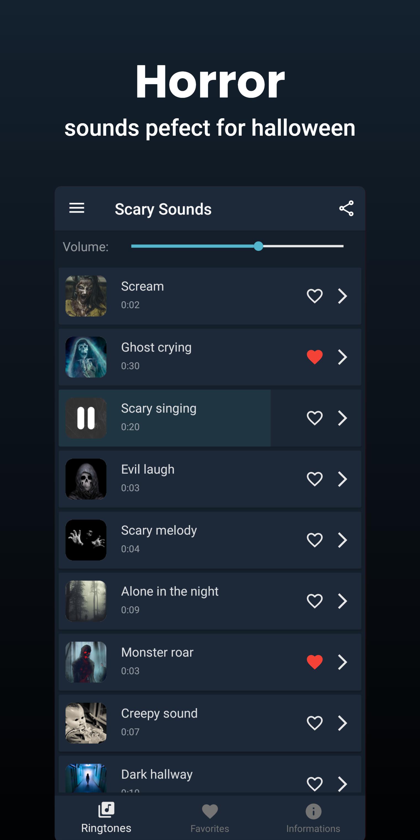The height and width of the screenshot is (840, 420).
Task: Pause the Scary singing sound
Action: click(86, 418)
